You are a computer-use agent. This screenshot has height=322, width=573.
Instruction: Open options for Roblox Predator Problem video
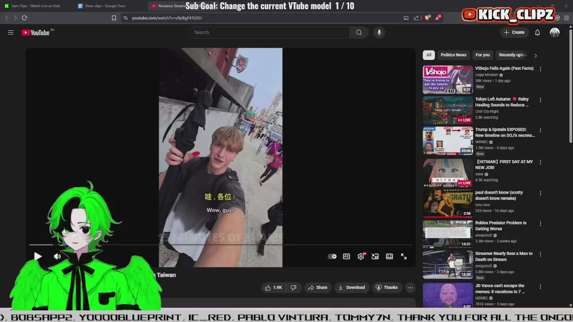point(540,224)
